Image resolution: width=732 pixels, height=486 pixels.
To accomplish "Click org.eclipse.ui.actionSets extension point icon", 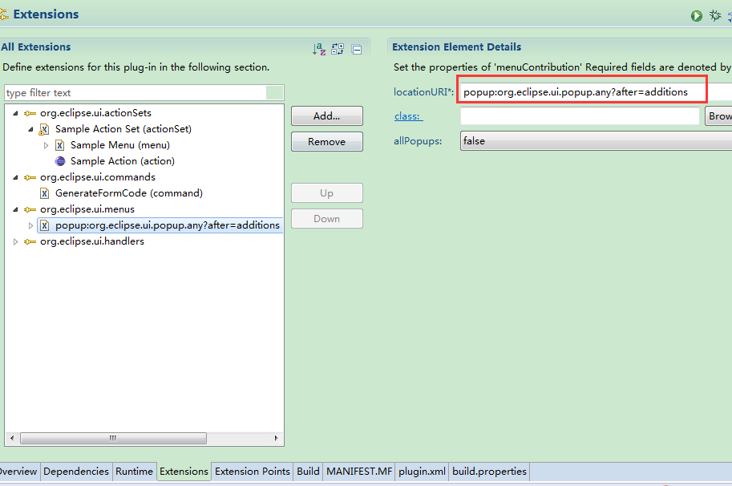I will point(30,113).
